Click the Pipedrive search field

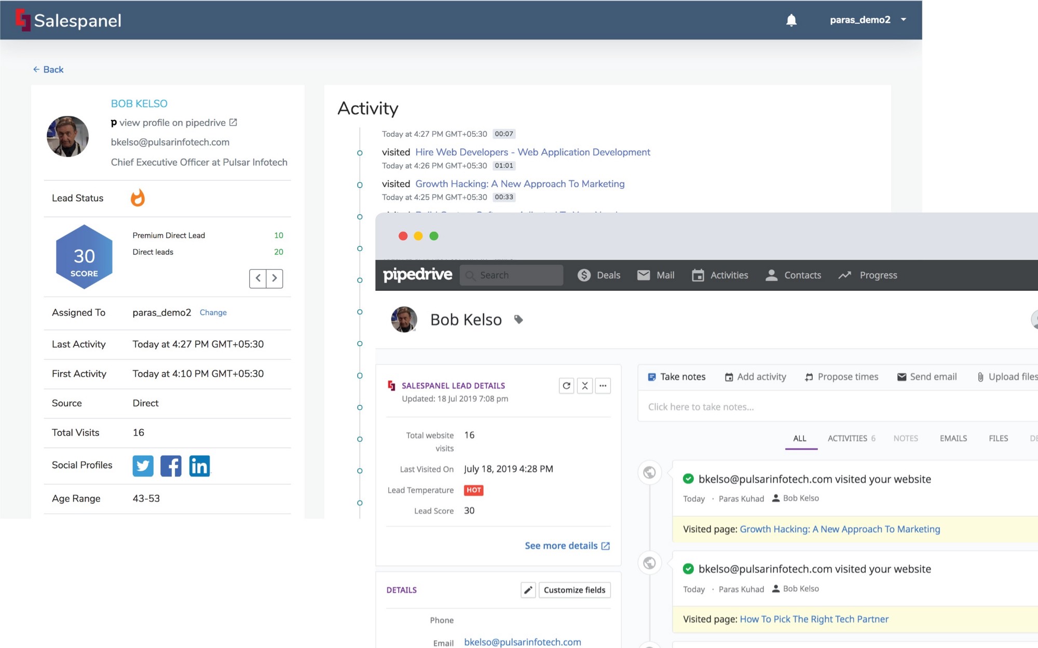pos(511,275)
